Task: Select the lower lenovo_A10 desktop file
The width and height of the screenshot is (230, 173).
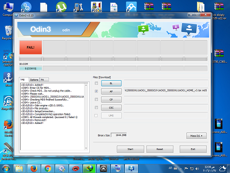Action: [x=219, y=149]
